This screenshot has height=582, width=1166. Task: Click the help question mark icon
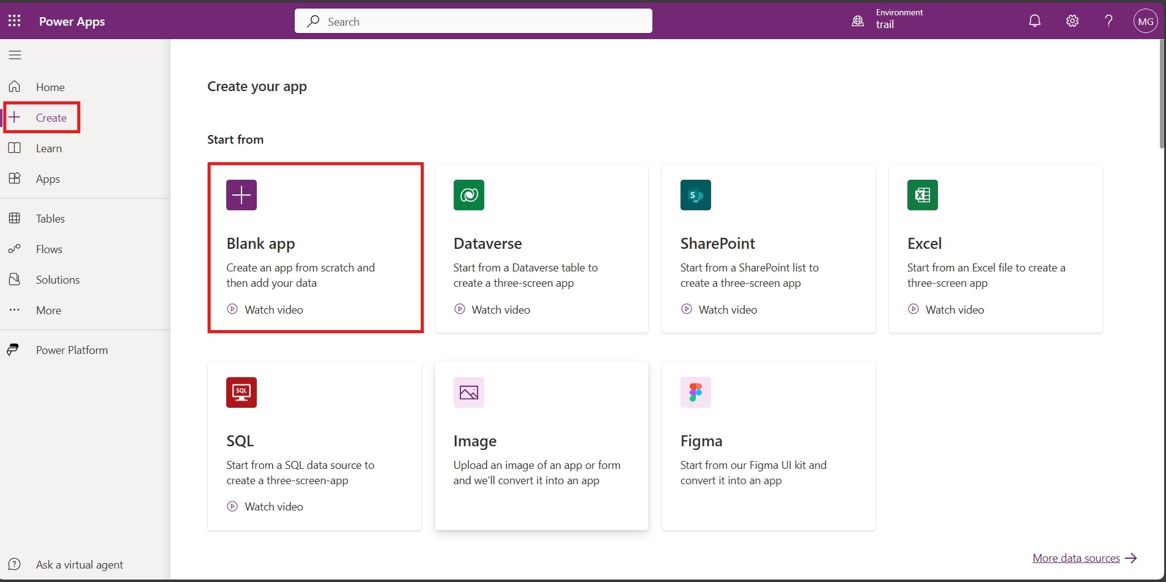click(x=1109, y=21)
